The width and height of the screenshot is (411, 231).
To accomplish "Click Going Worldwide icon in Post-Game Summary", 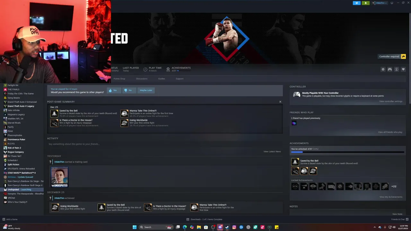I will (124, 123).
